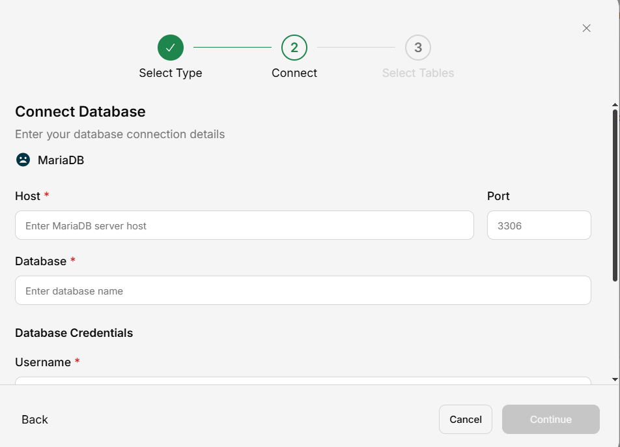Close the Connect Database dialog
The height and width of the screenshot is (447, 620).
pyautogui.click(x=586, y=28)
